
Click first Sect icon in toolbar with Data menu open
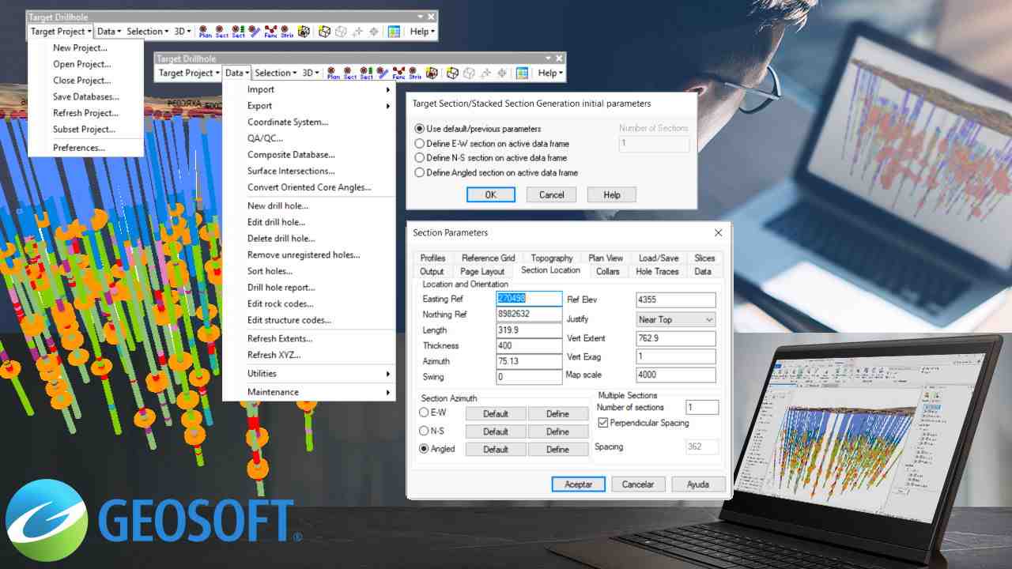point(350,73)
